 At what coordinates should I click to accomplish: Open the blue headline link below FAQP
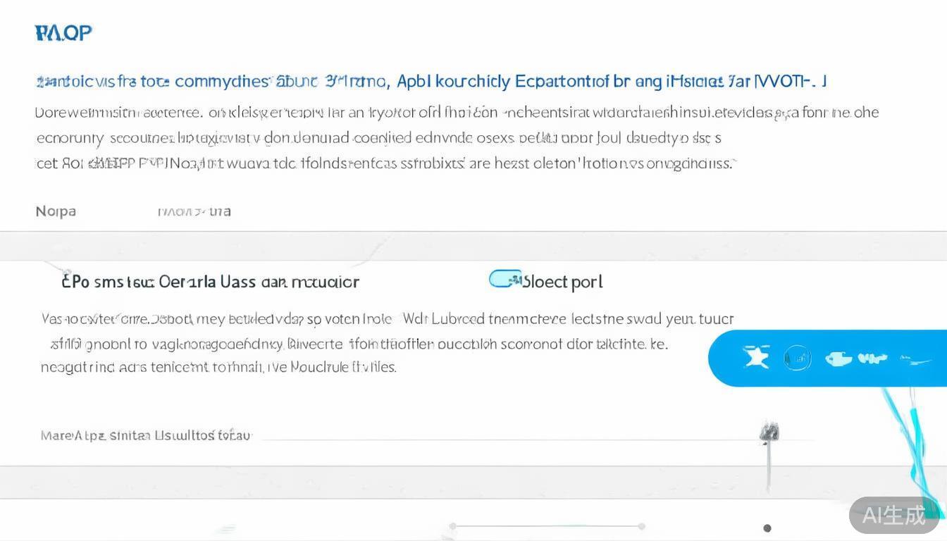click(x=430, y=82)
